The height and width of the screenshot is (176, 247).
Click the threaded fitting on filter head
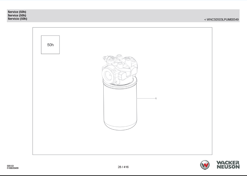pos(105,58)
